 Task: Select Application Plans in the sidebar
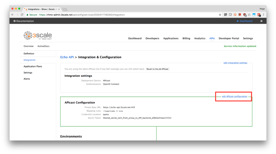tap(33, 66)
